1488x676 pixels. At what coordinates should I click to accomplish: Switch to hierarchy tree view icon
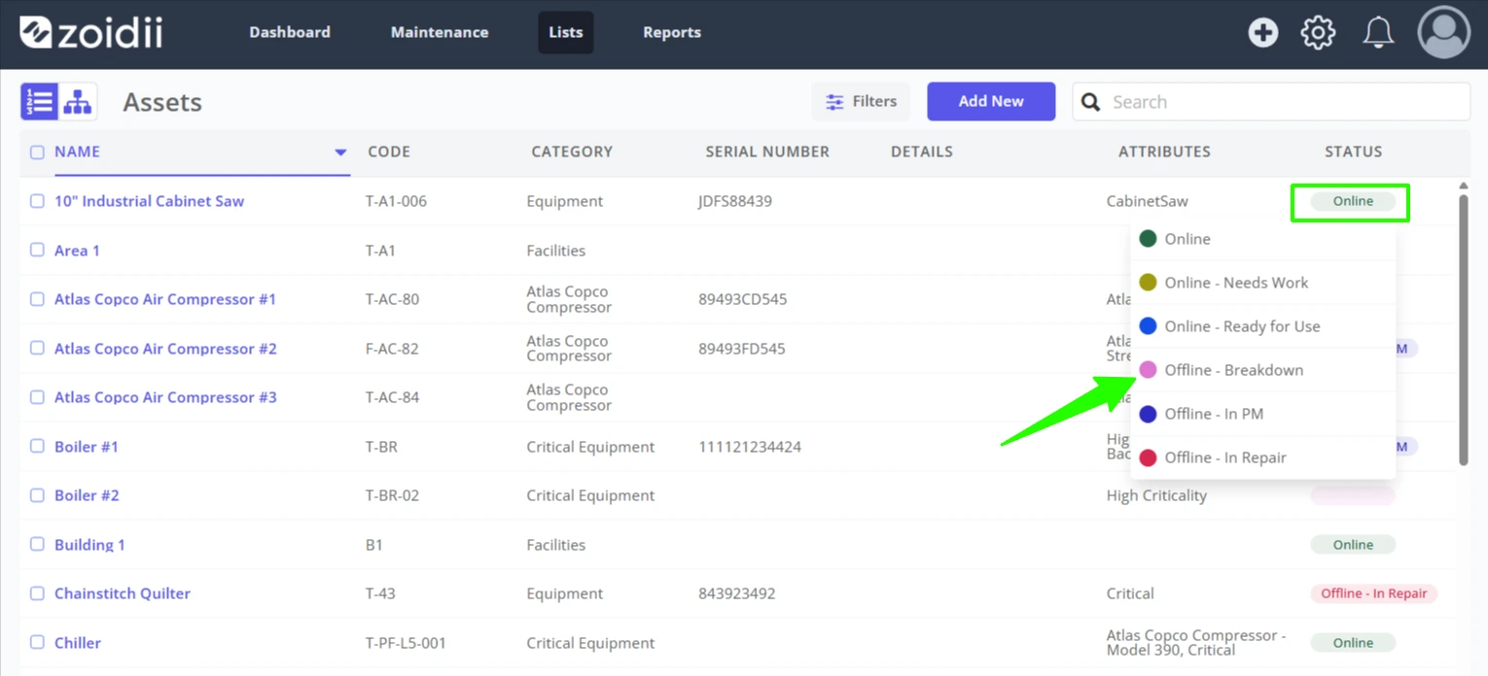click(x=78, y=102)
